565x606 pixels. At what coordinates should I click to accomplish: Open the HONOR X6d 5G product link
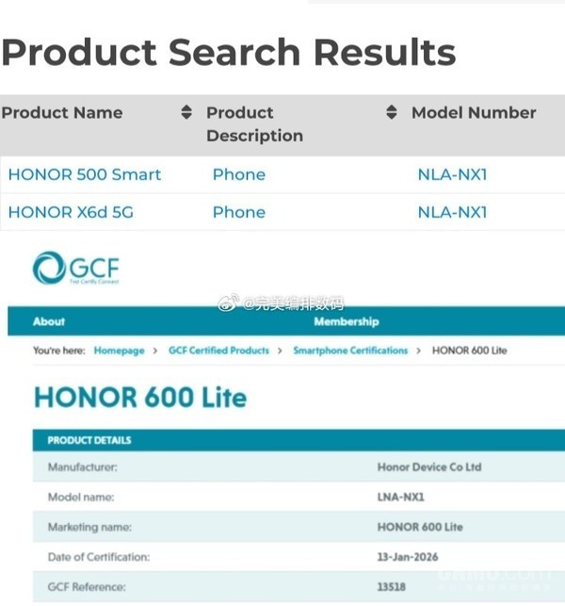71,212
